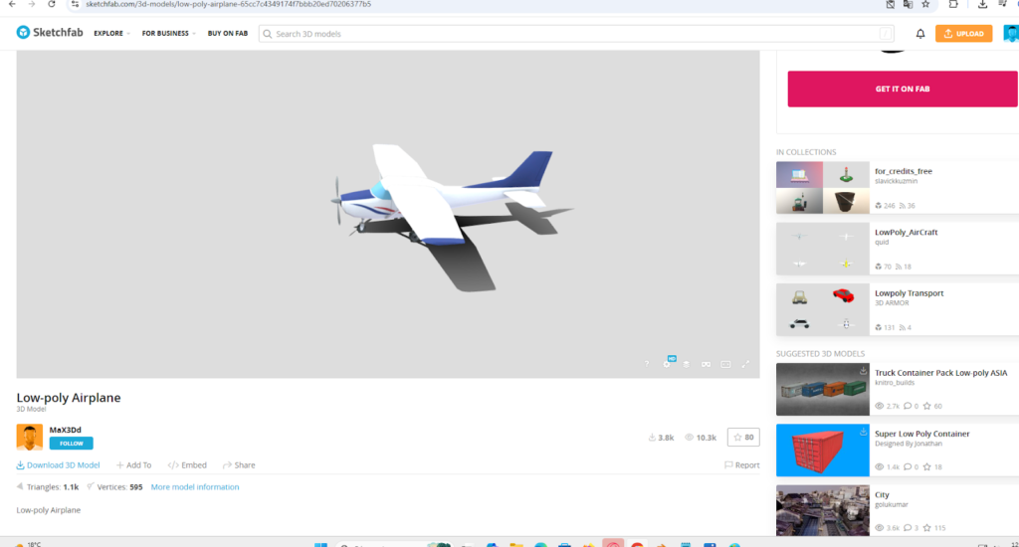
Task: Follow MaX3Dd with FOLLOW button
Action: 71,443
